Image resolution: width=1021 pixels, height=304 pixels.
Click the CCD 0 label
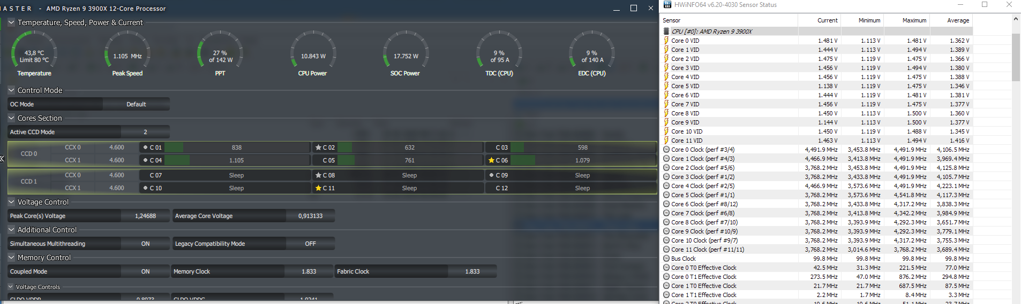(x=29, y=154)
